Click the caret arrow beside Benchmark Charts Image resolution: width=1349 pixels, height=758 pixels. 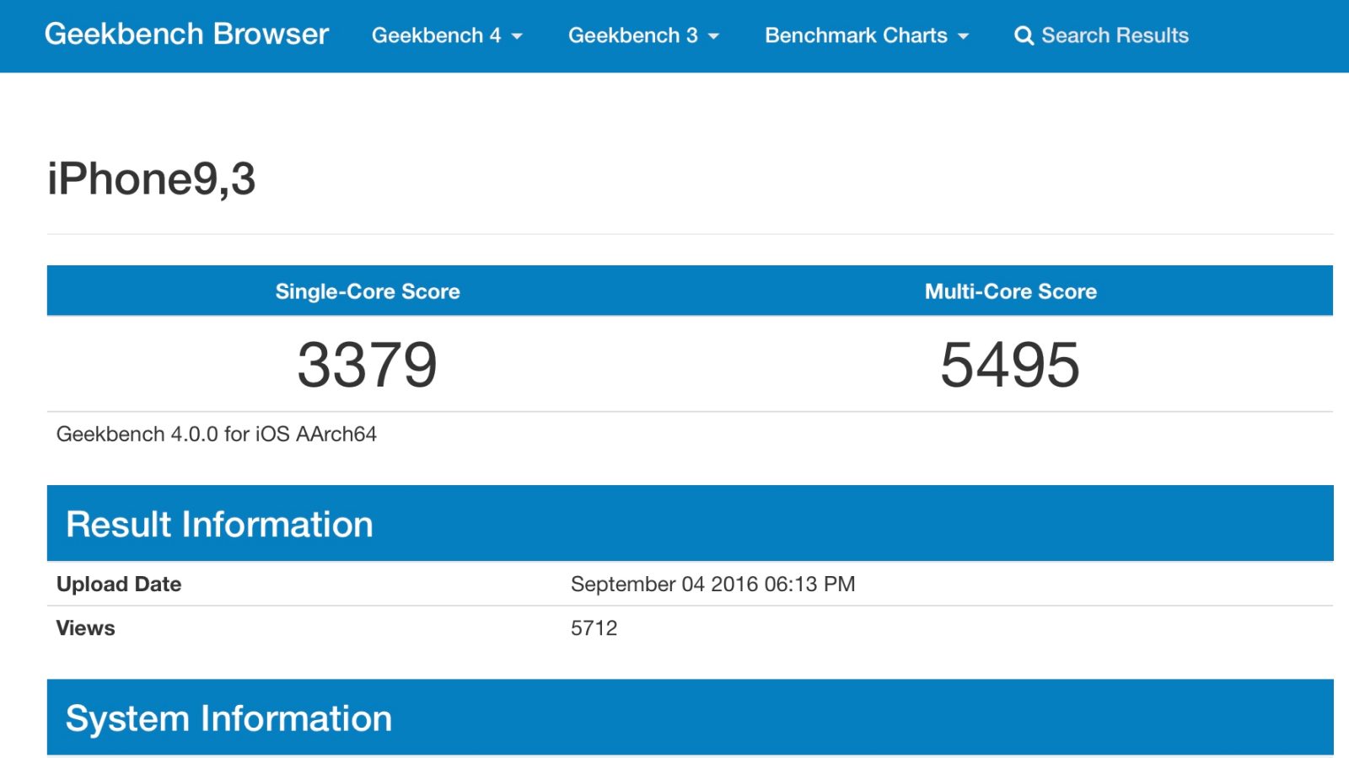click(963, 36)
